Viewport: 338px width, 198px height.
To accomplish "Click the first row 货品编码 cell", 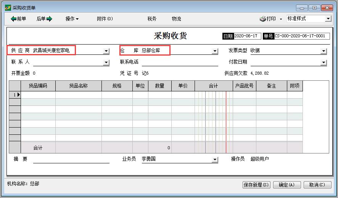I will click(x=38, y=95).
